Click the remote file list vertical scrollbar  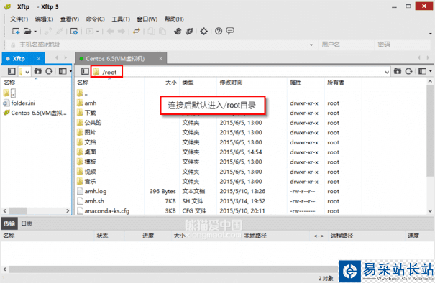[x=430, y=130]
